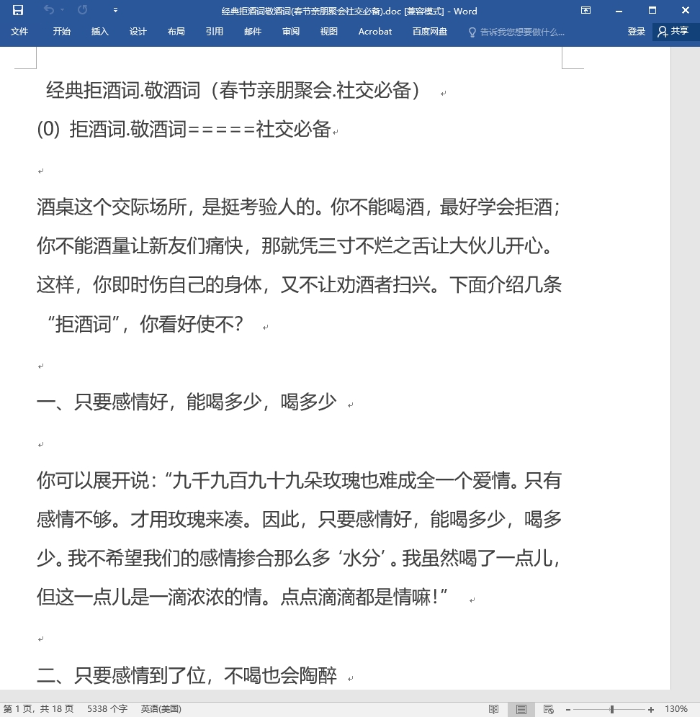Open the 文件 menu
The height and width of the screenshot is (717, 700).
coord(19,32)
